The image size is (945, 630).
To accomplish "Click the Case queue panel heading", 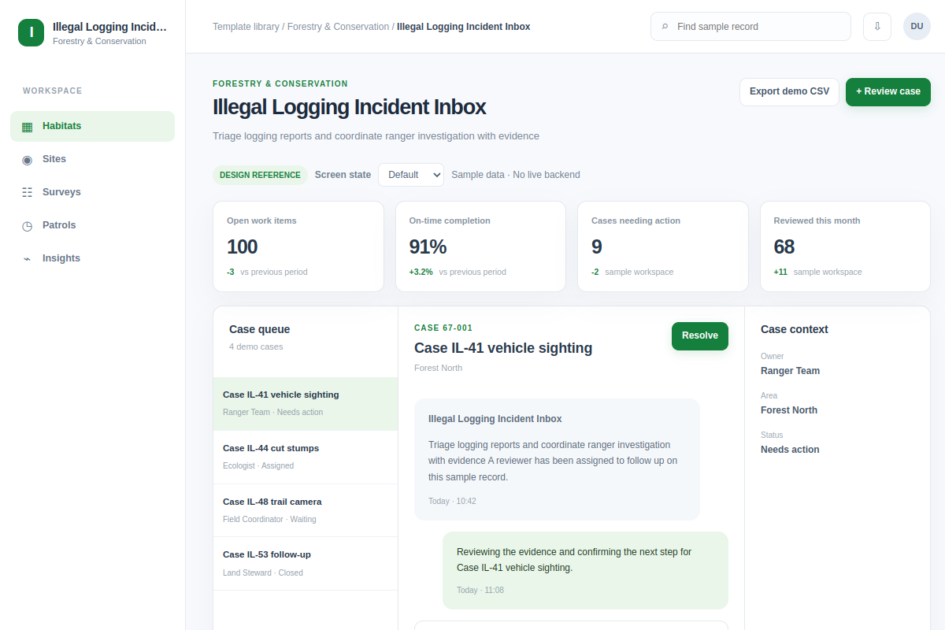I will click(x=260, y=329).
